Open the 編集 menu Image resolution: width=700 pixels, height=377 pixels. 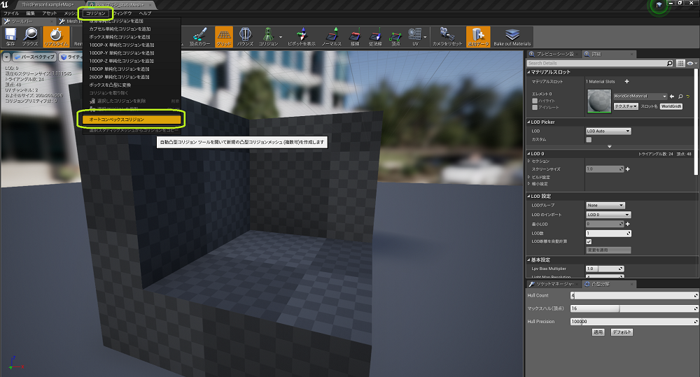click(30, 13)
